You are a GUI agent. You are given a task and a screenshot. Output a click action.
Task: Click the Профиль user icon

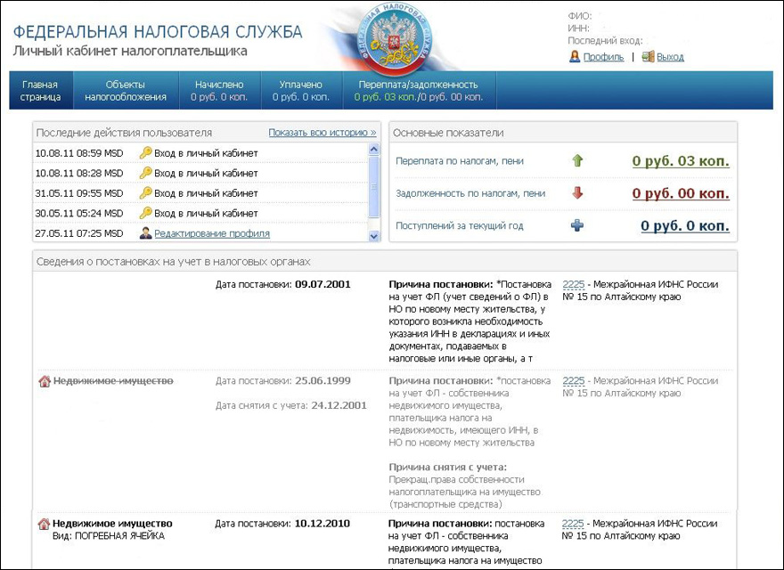point(575,57)
